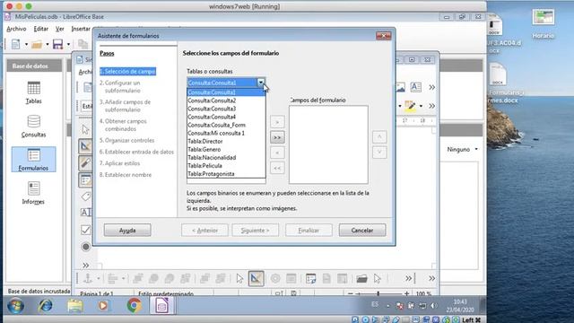Click the zoom slider in status bar
Image resolution: width=574 pixels, height=323 pixels.
[x=378, y=293]
